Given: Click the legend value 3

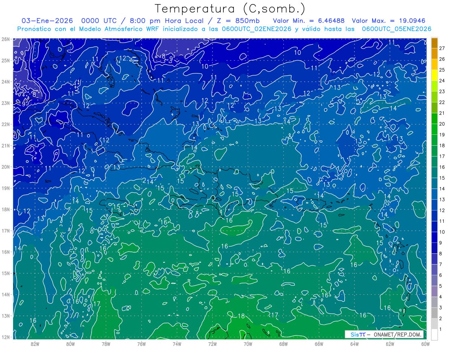Looking at the screenshot, I should (440, 308).
